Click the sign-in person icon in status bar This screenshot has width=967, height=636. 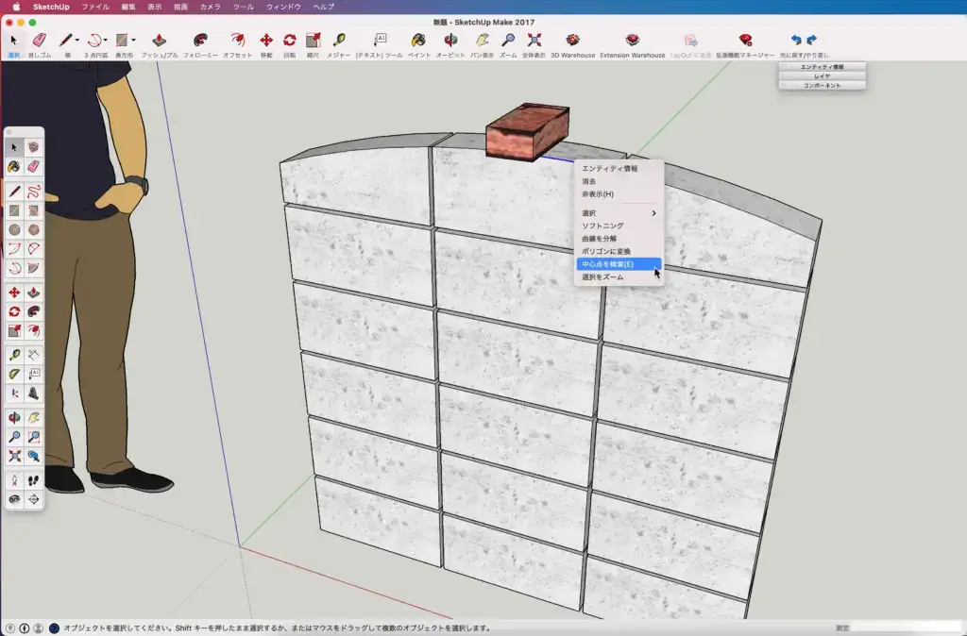[38, 628]
